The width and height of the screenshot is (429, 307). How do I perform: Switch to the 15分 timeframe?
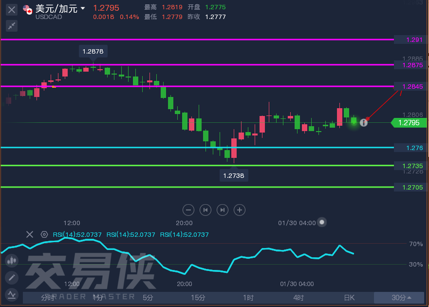[x=198, y=298]
